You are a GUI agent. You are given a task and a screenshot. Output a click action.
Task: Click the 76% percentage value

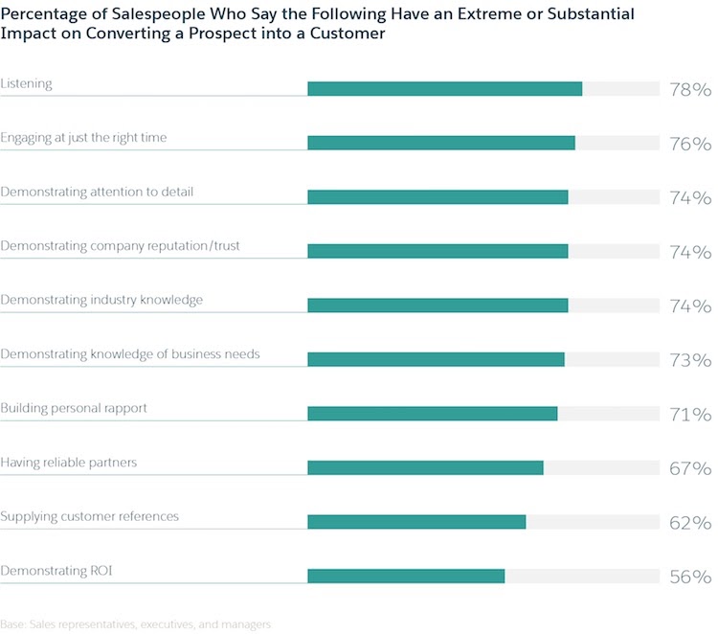(x=690, y=144)
